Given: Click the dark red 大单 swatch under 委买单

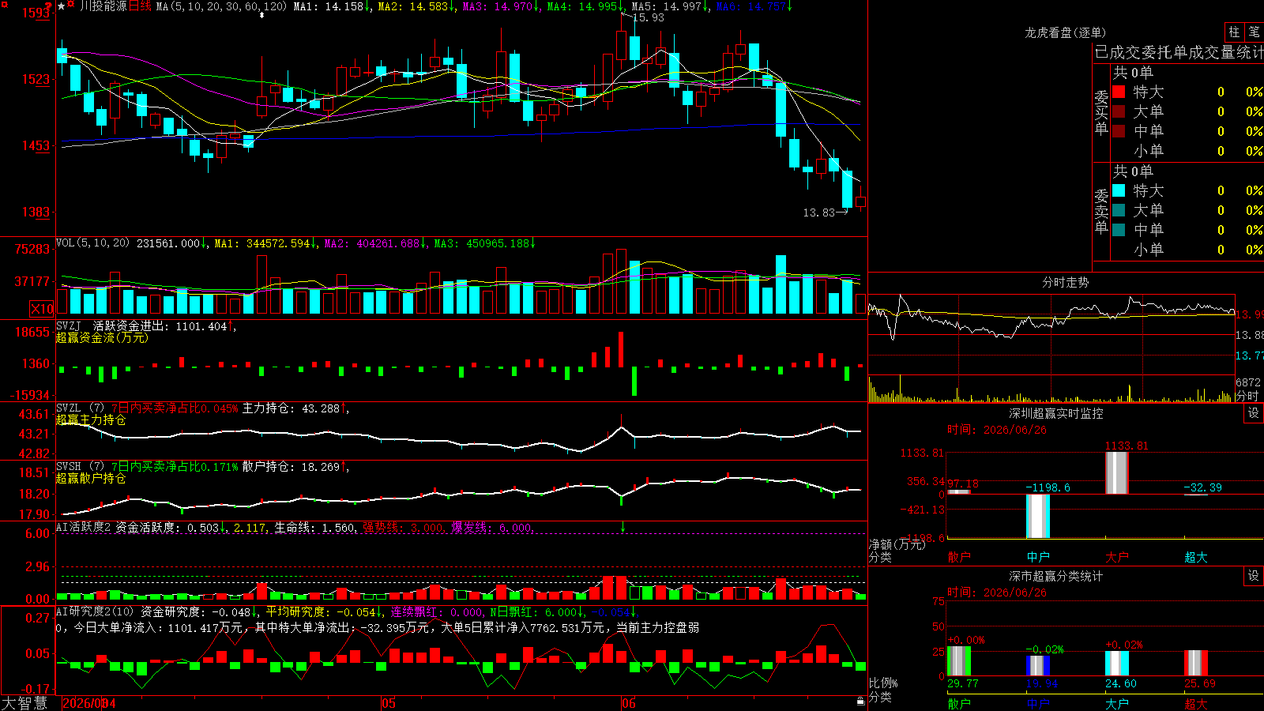Looking at the screenshot, I should (1119, 111).
